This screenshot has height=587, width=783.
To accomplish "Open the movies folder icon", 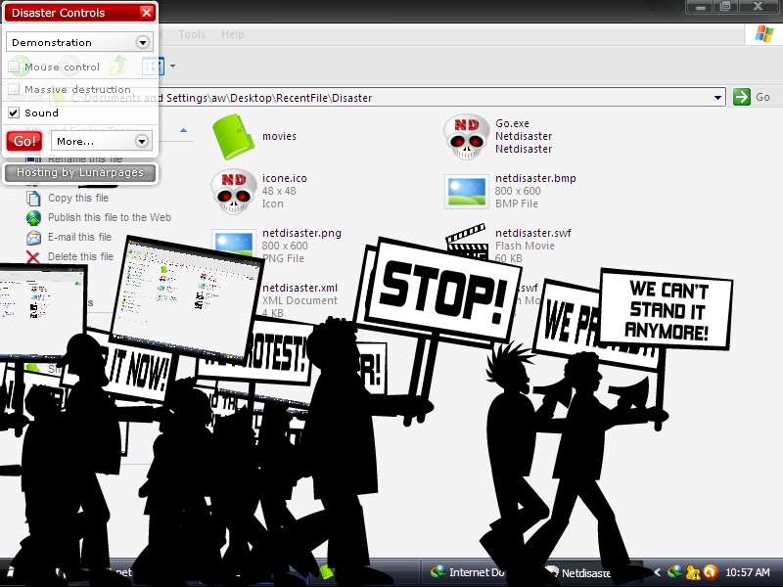I will pyautogui.click(x=233, y=136).
